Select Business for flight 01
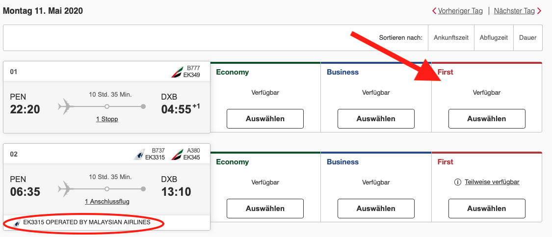 [376, 119]
